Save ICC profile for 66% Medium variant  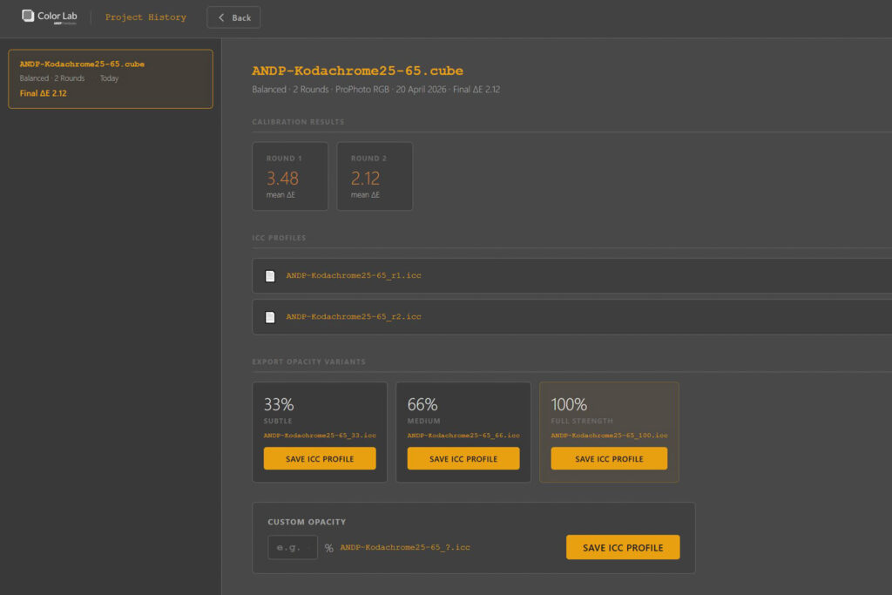click(x=463, y=458)
